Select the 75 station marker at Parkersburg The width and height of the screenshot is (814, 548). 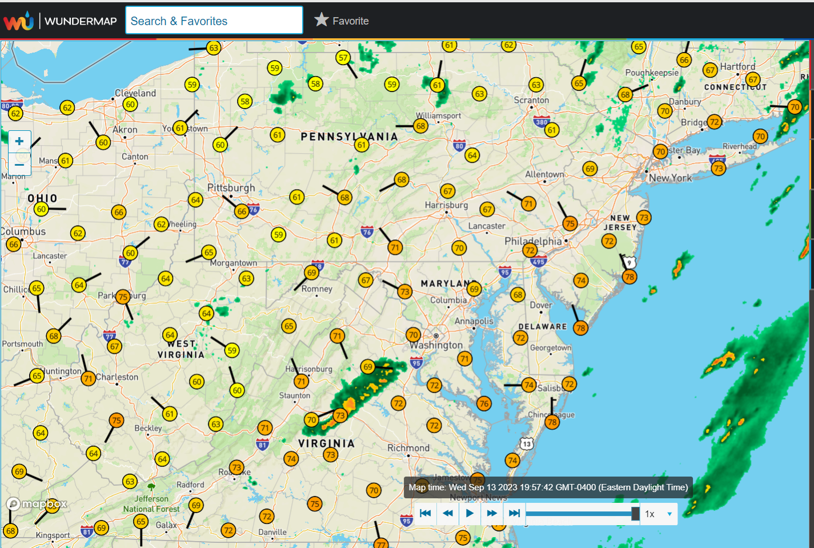[123, 297]
